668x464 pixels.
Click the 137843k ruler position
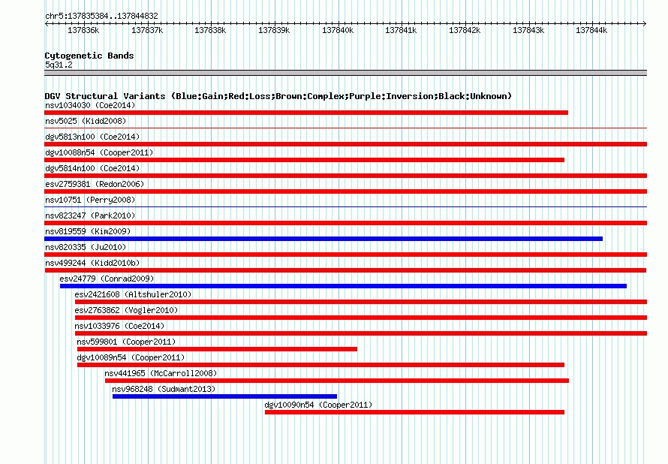[x=528, y=30]
